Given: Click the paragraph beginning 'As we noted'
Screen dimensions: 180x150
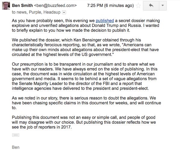Looking at the screenshot, I should click(x=86, y=103).
